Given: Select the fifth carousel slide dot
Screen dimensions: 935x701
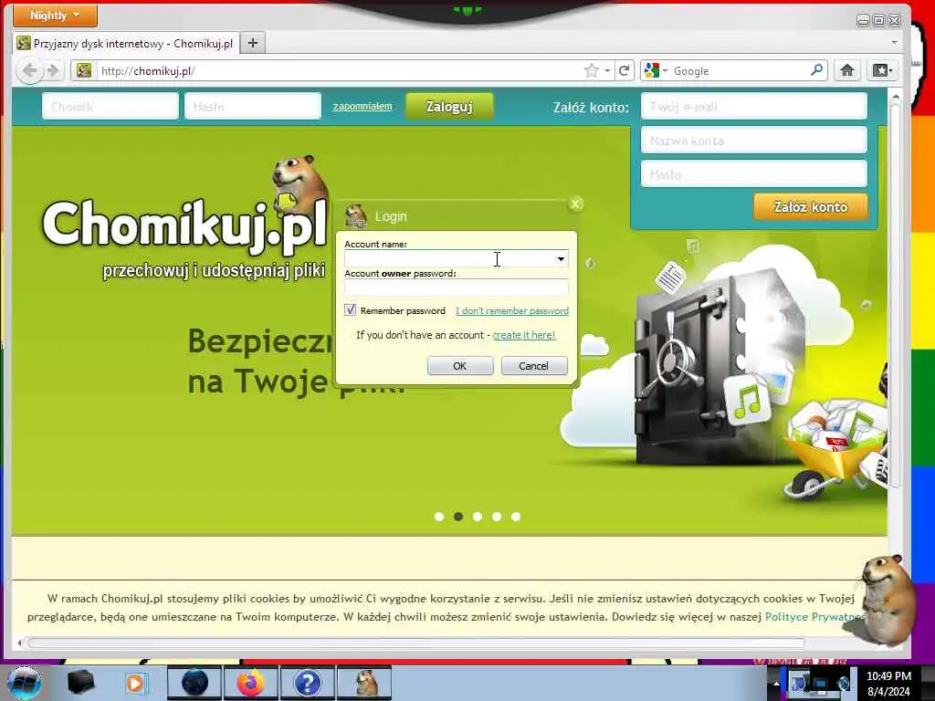Looking at the screenshot, I should [516, 517].
